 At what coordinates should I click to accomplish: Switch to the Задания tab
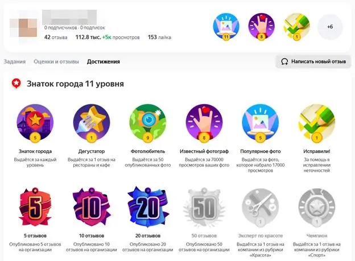(x=14, y=61)
